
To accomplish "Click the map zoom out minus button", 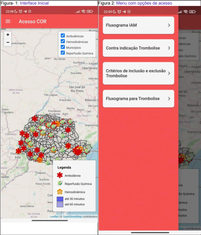I will tap(8, 42).
